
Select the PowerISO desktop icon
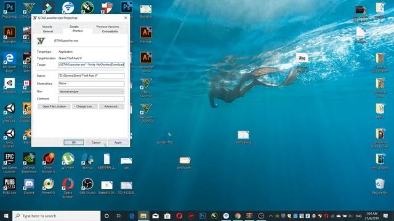point(49,186)
